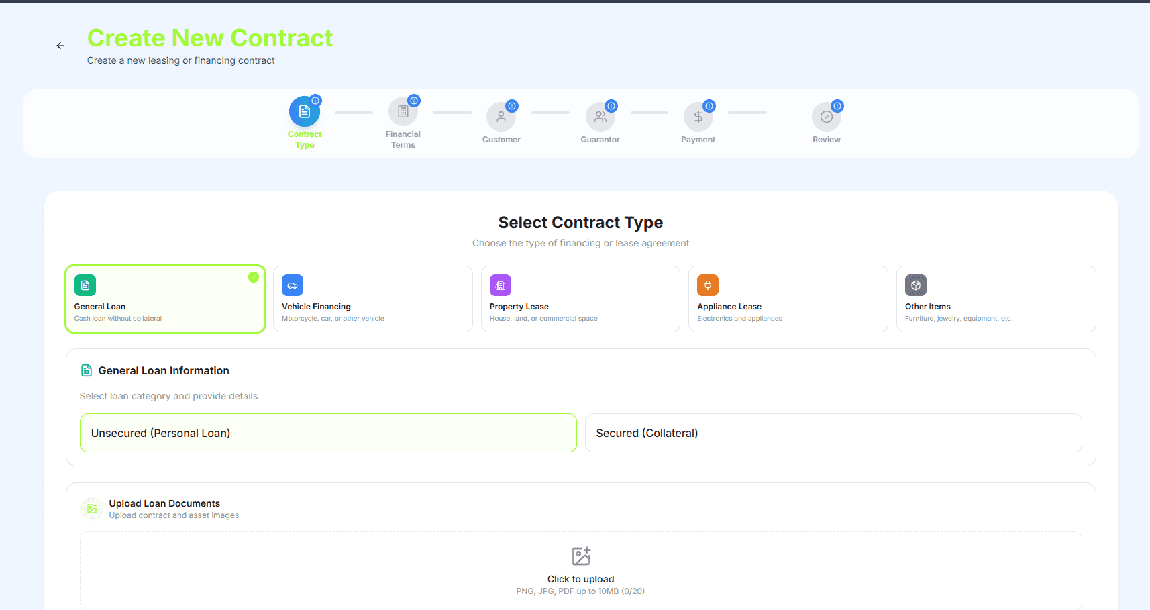Image resolution: width=1150 pixels, height=610 pixels.
Task: Click the back arrow to leave page
Action: [60, 45]
